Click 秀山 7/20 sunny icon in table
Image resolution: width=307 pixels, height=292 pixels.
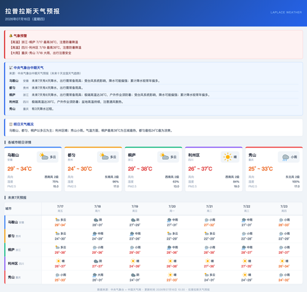(x=171, y=275)
